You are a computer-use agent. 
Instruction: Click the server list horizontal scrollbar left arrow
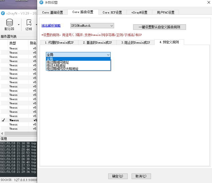pyautogui.click(x=2, y=133)
